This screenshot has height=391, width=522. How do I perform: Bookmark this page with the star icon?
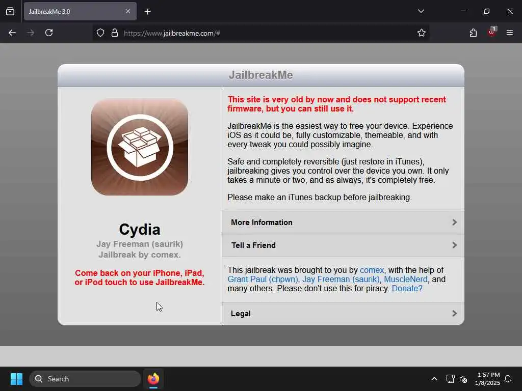point(422,33)
